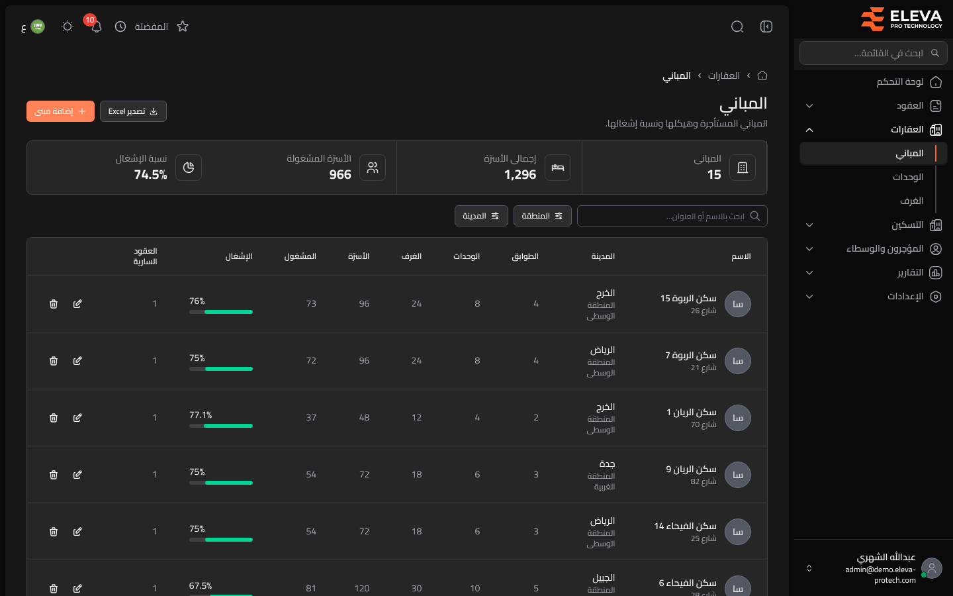Viewport: 953px width, 596px height.
Task: Go to لوحة التحكم in the sidebar
Action: pos(874,82)
